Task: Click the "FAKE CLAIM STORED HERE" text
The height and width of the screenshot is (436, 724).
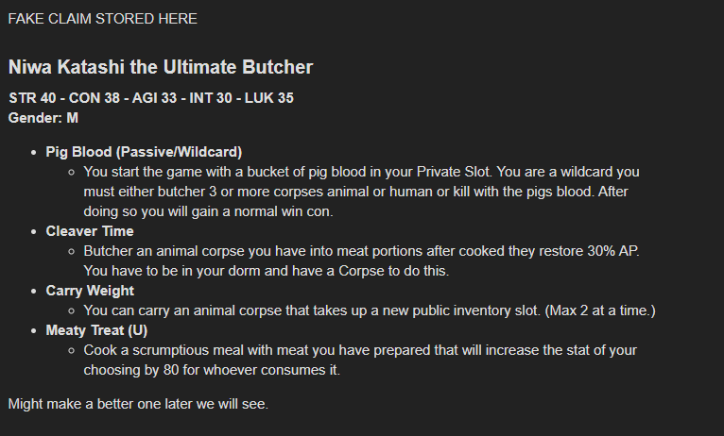Action: (x=102, y=19)
